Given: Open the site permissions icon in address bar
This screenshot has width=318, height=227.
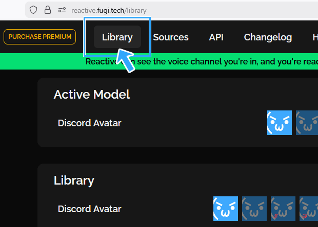Looking at the screenshot, I should 62,10.
